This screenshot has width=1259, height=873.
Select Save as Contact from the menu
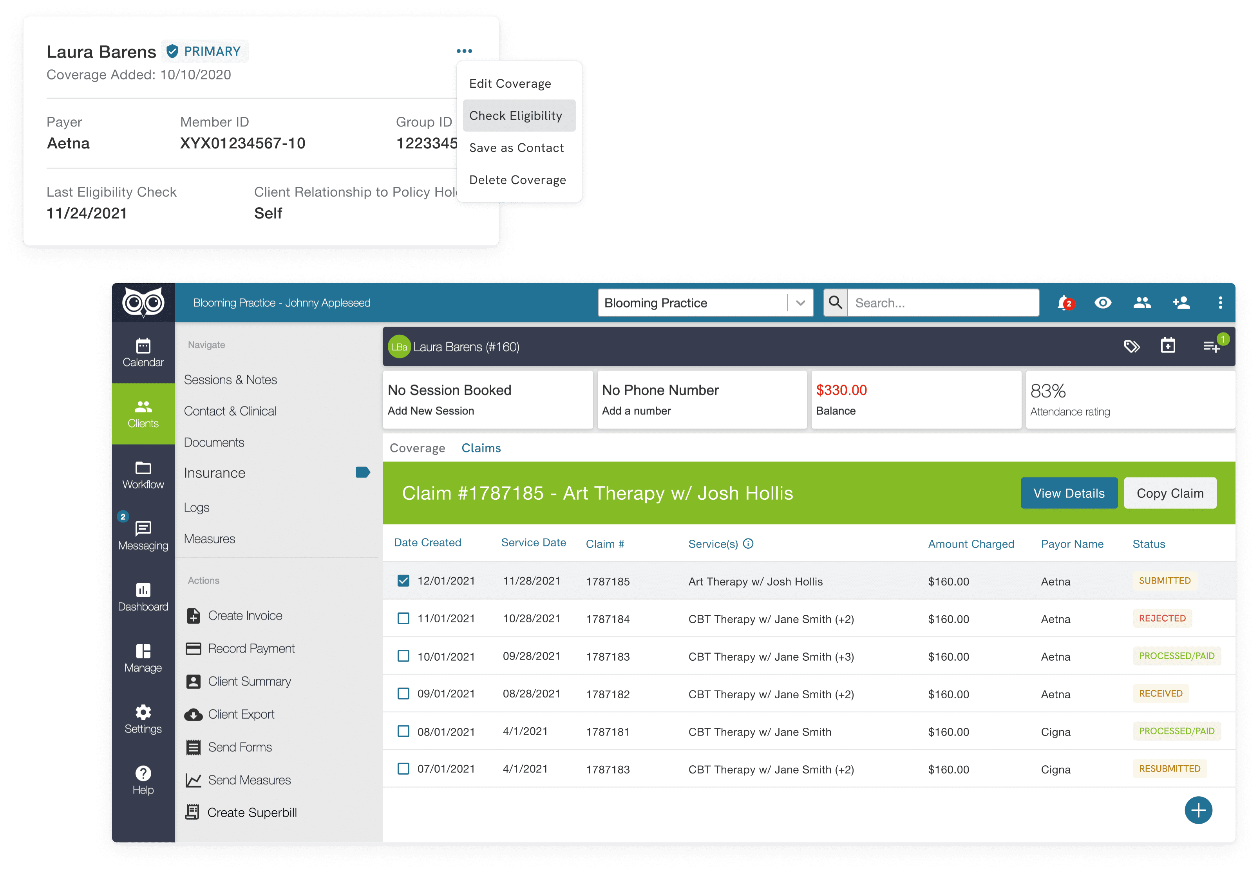click(516, 148)
